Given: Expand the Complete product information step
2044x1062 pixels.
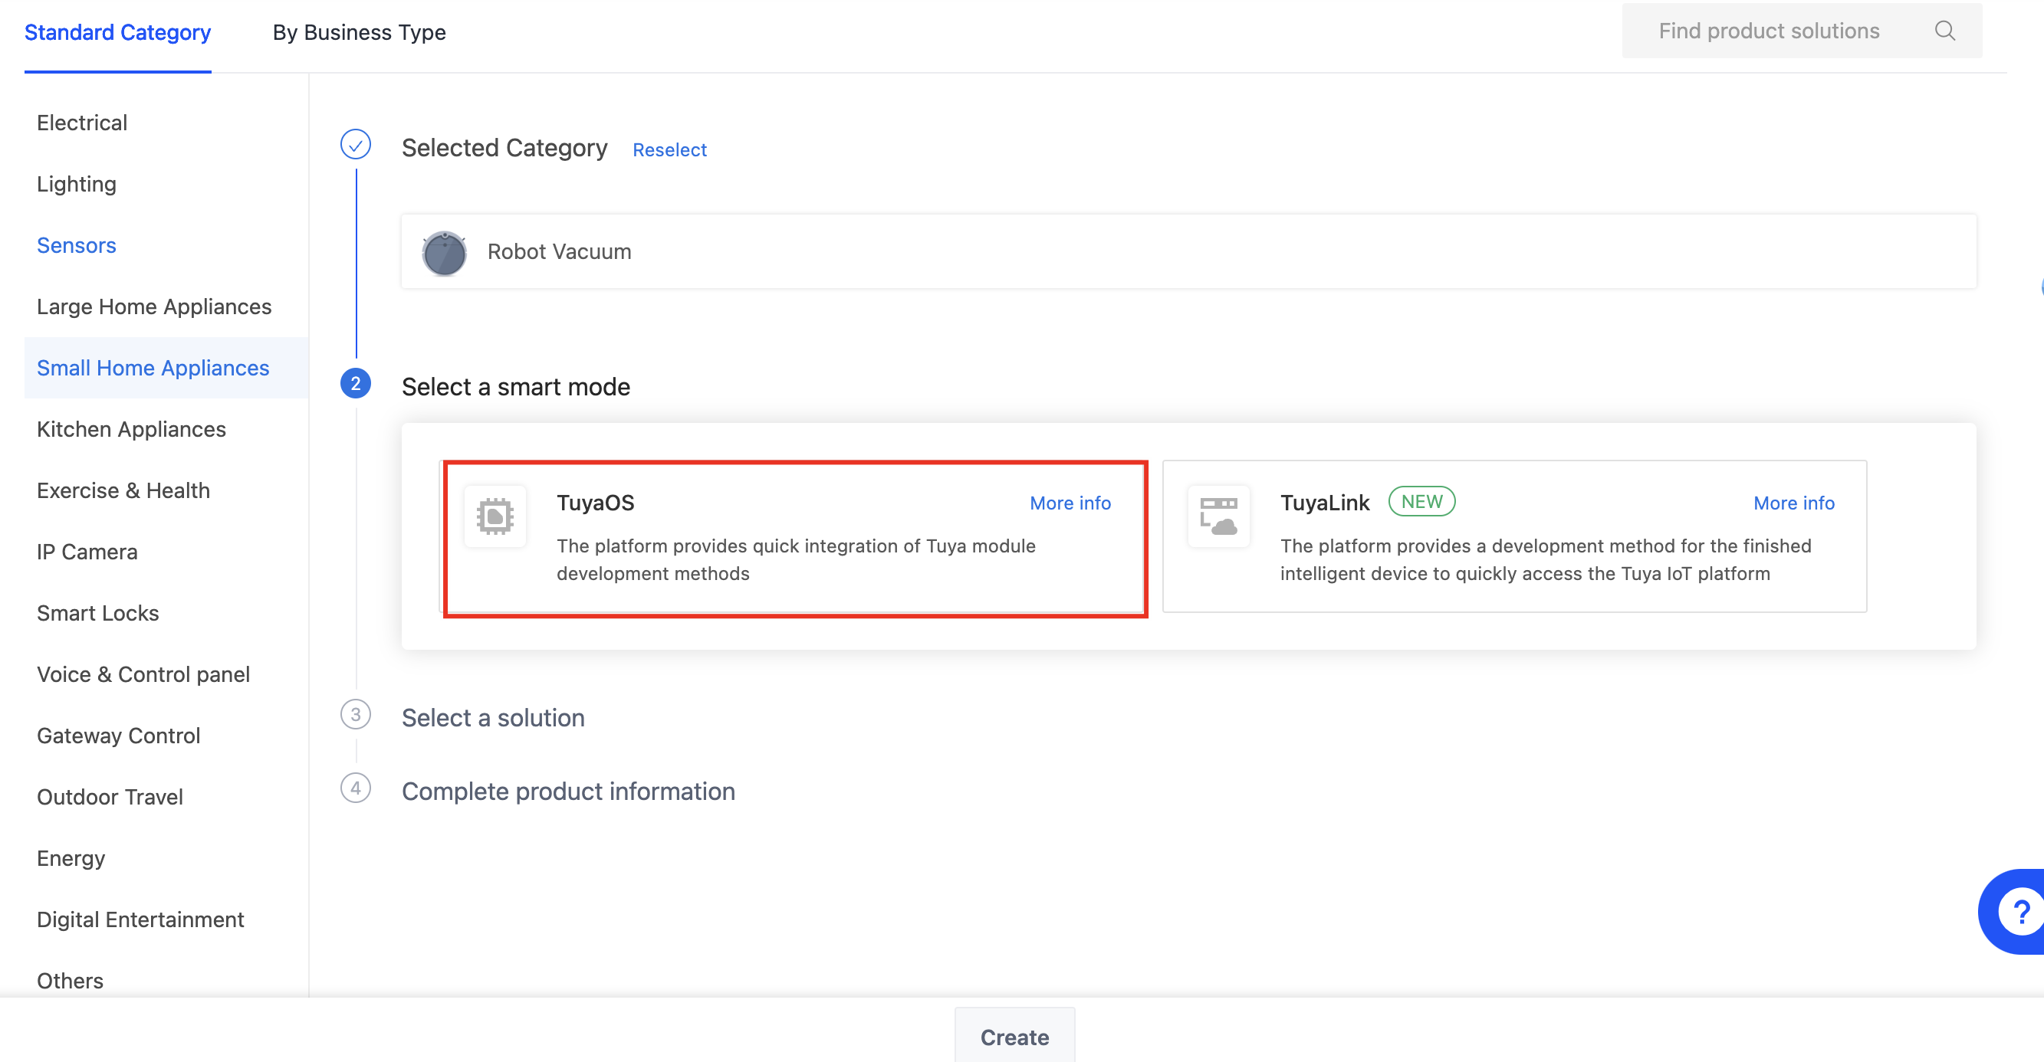Looking at the screenshot, I should pos(569,792).
